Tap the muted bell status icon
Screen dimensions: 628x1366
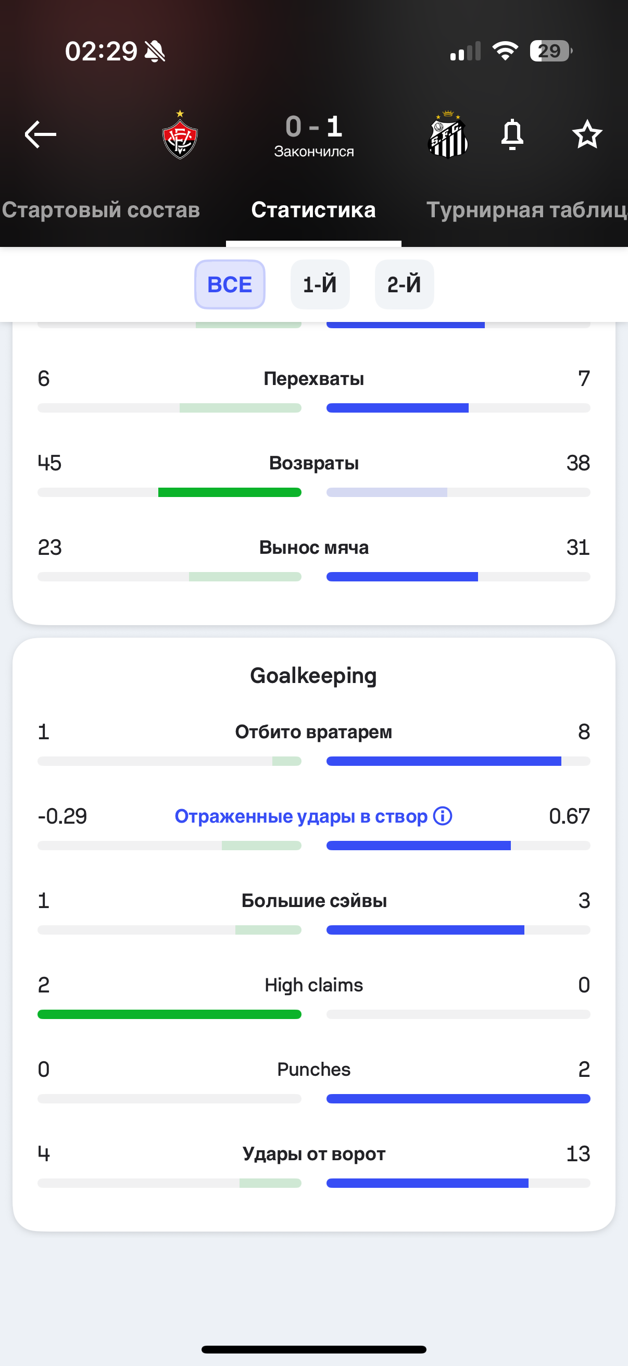pyautogui.click(x=155, y=52)
